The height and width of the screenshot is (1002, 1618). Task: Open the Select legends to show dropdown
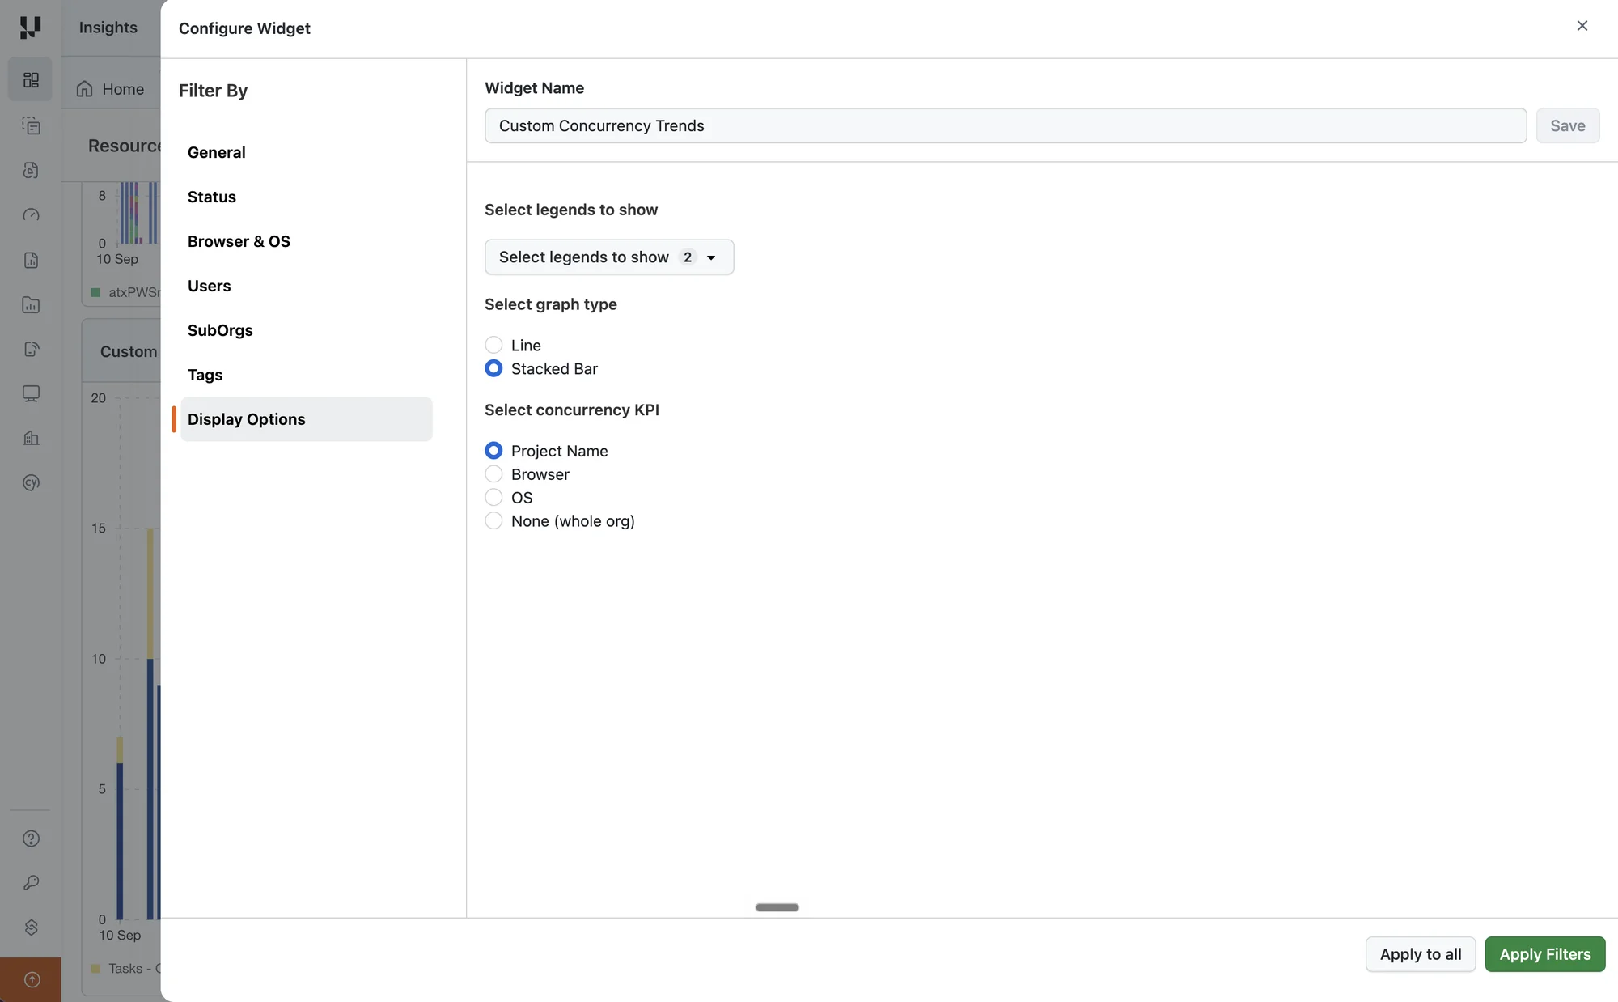(x=609, y=257)
